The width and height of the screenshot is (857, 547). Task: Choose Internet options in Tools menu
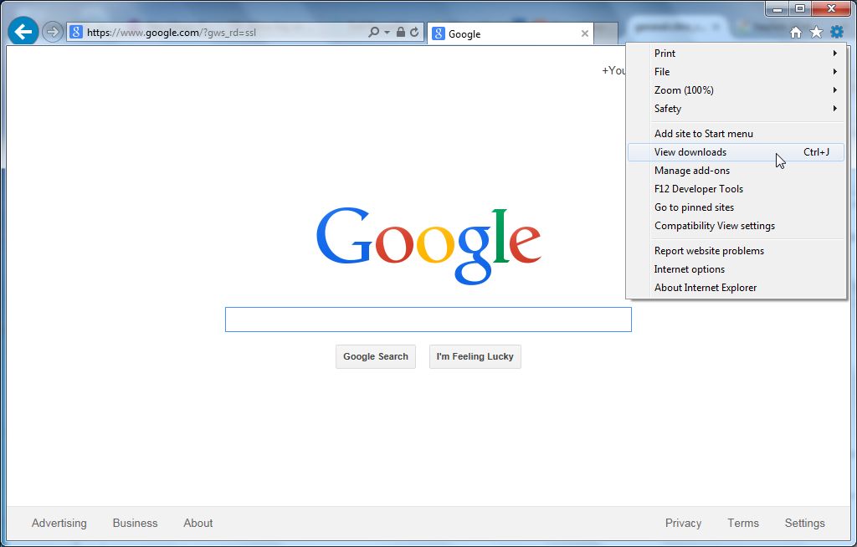(x=690, y=269)
